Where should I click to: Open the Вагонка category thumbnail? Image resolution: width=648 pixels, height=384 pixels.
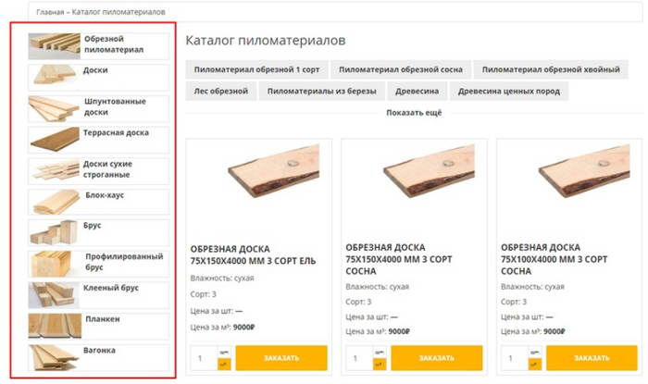pyautogui.click(x=54, y=357)
